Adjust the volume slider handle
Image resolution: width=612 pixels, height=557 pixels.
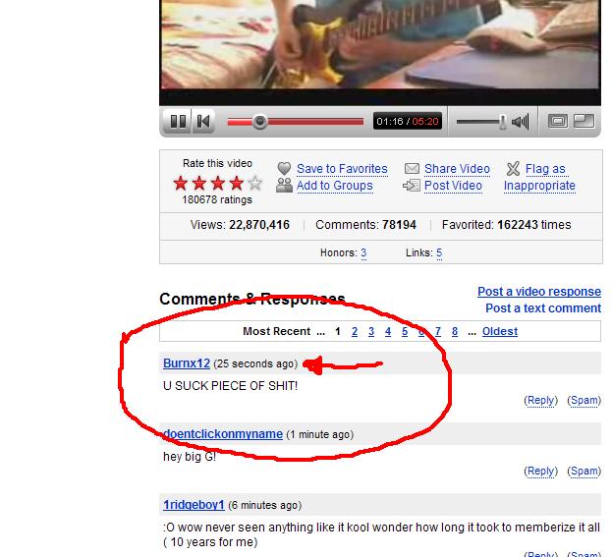[x=503, y=122]
